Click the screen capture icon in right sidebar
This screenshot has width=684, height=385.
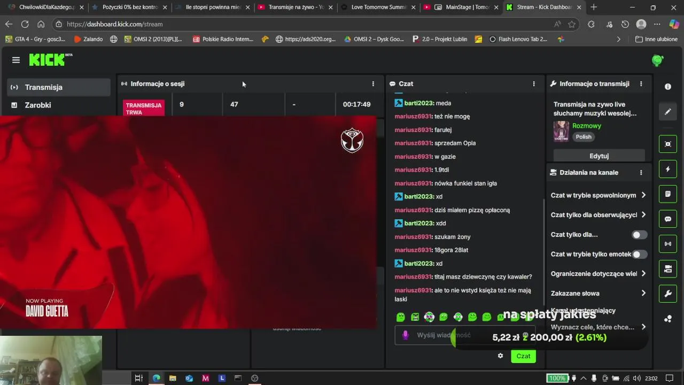(668, 144)
